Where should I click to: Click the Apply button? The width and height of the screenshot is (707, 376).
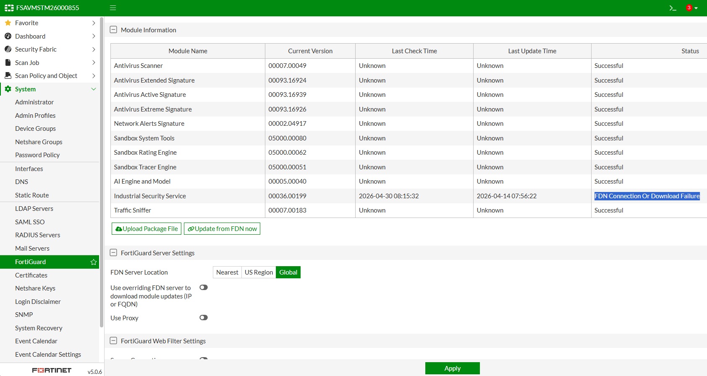(453, 368)
